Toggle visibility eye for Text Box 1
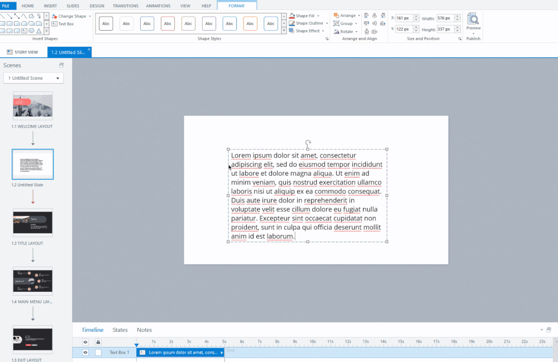Screen dimensions: 558x362 85,353
